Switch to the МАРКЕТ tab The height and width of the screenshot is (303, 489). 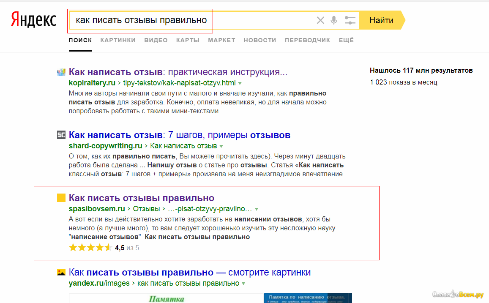click(x=221, y=40)
